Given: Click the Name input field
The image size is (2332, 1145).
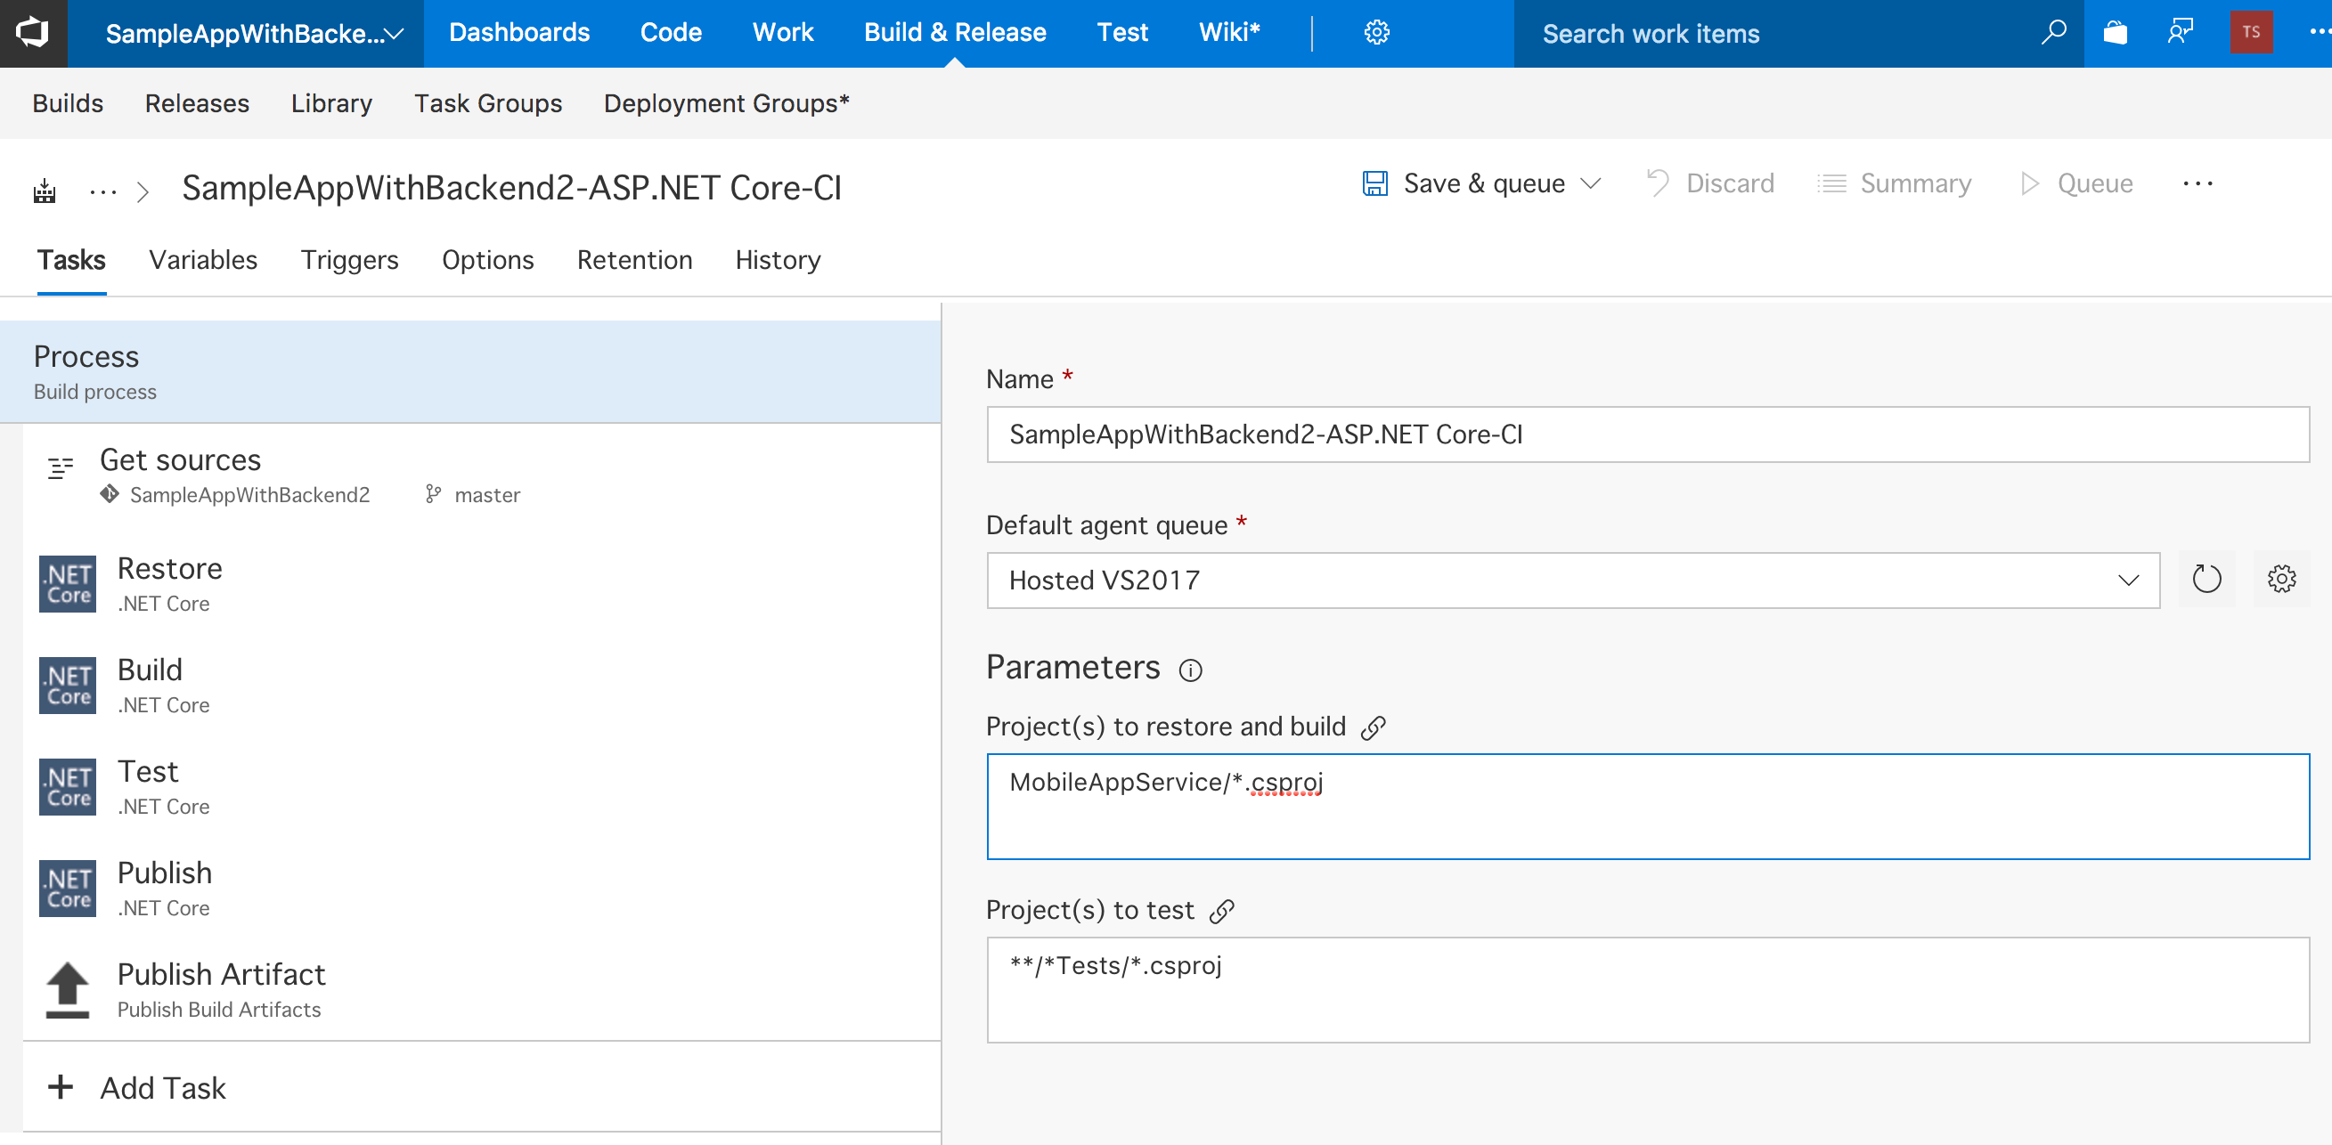Looking at the screenshot, I should coord(1648,434).
